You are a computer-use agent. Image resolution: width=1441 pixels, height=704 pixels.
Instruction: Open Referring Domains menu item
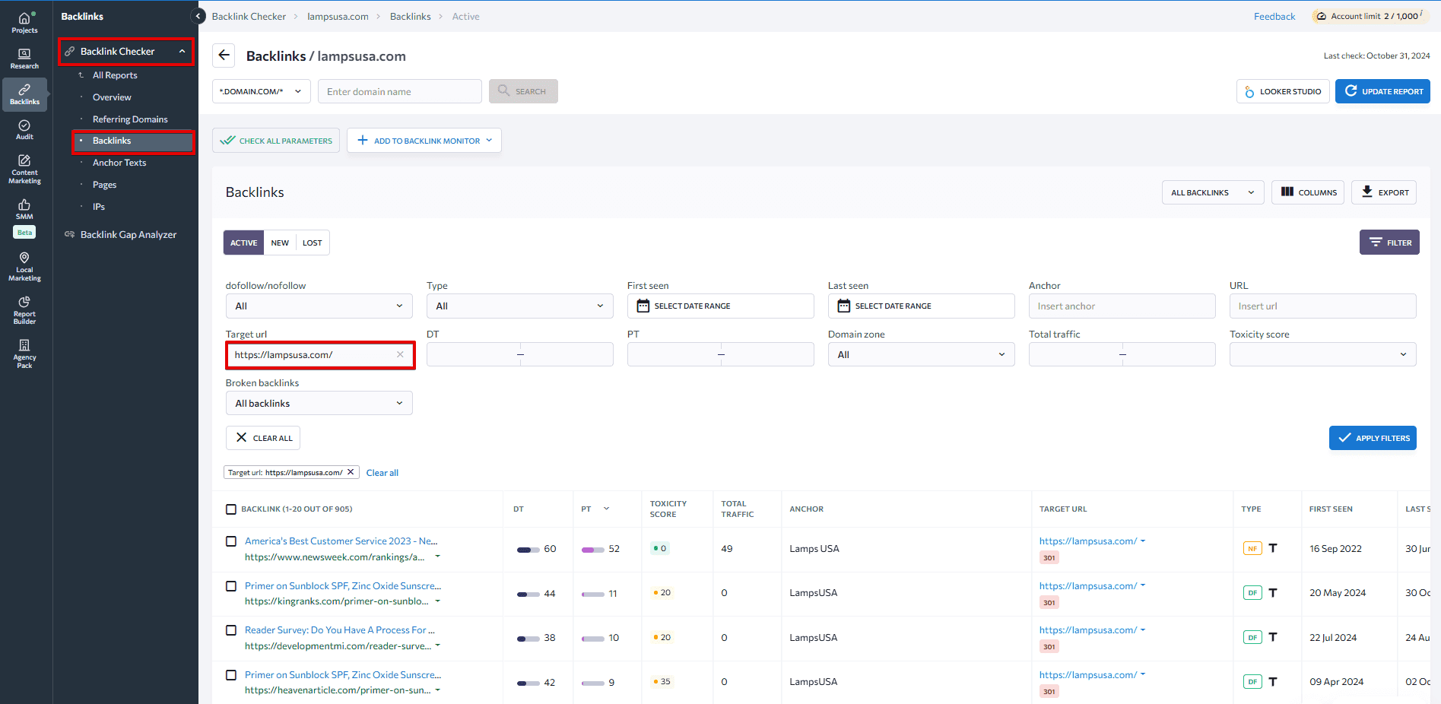[130, 119]
